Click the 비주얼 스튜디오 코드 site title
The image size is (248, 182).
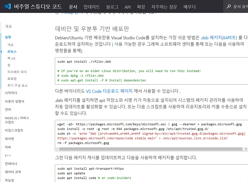pyautogui.click(x=38, y=6)
